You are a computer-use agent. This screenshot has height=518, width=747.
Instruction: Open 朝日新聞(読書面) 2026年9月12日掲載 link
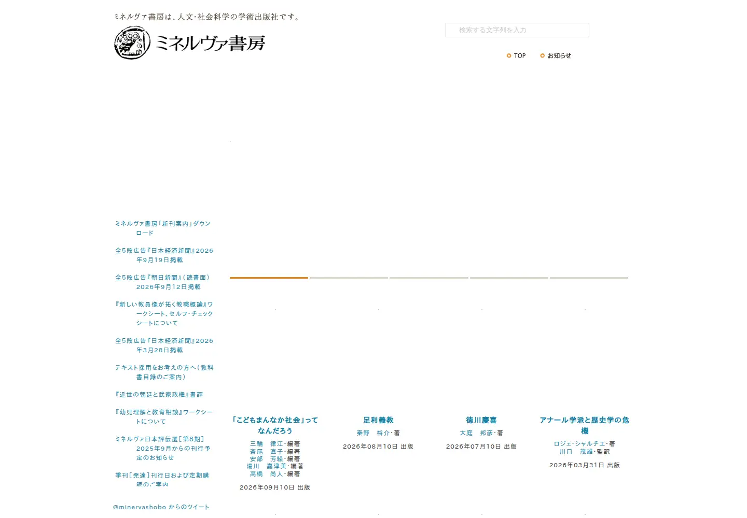162,282
